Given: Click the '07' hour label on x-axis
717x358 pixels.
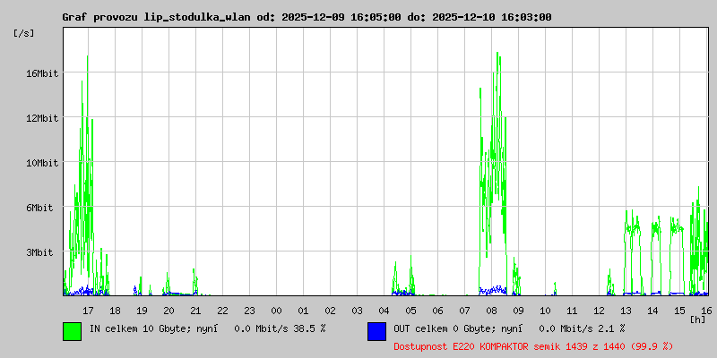Looking at the screenshot, I should pyautogui.click(x=464, y=311).
